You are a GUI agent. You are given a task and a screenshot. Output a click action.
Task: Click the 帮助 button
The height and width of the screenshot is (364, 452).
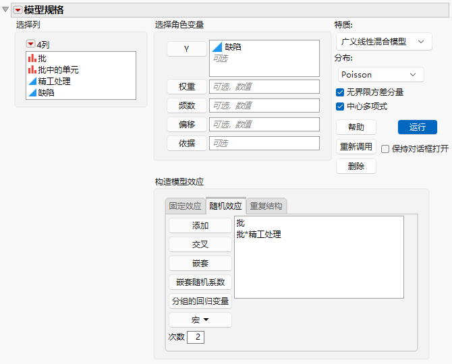click(x=356, y=127)
